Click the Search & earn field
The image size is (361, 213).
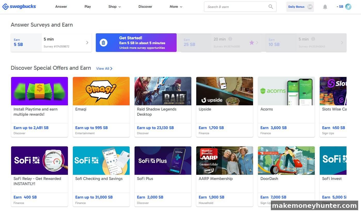coord(240,7)
